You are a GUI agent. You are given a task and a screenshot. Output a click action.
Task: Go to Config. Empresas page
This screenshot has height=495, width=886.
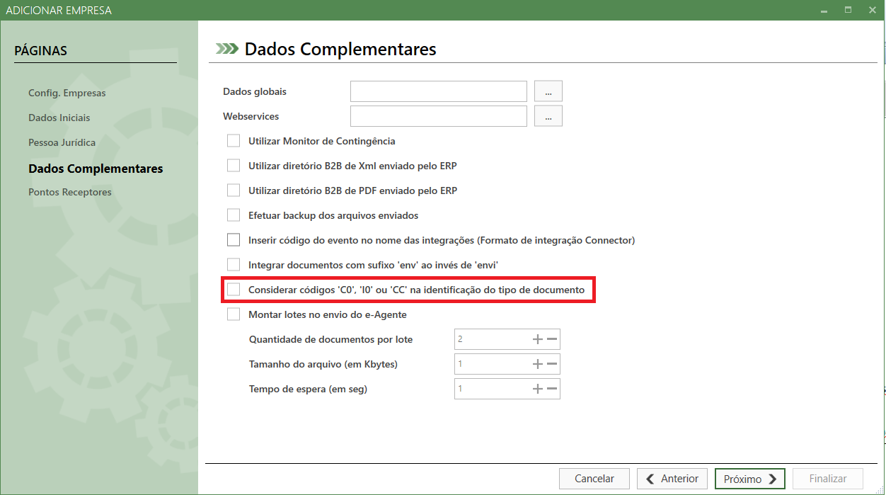pos(67,93)
